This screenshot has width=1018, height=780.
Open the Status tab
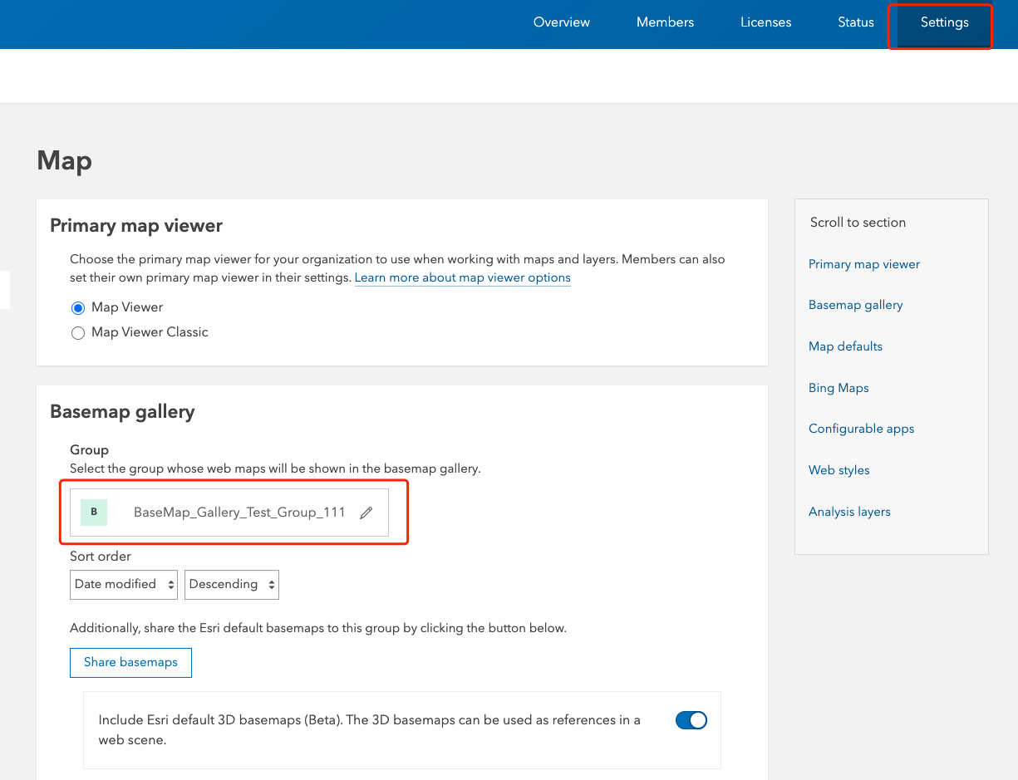tap(855, 22)
